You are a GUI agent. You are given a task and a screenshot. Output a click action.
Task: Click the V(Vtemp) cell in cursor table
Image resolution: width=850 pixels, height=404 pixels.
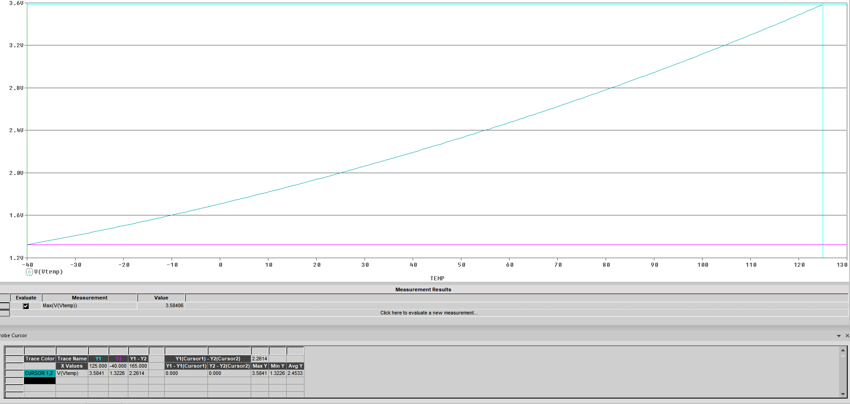pos(72,374)
